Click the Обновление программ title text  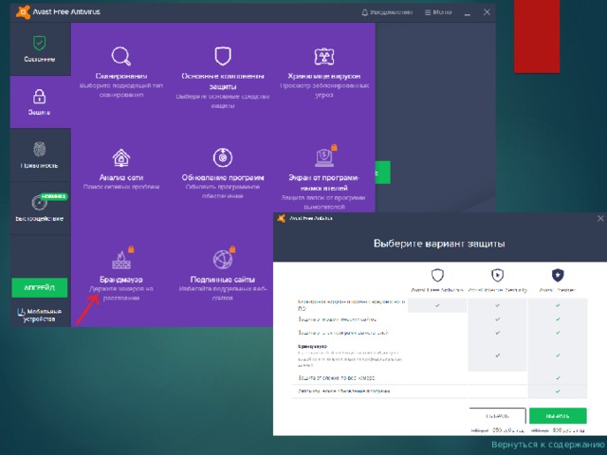pos(223,177)
